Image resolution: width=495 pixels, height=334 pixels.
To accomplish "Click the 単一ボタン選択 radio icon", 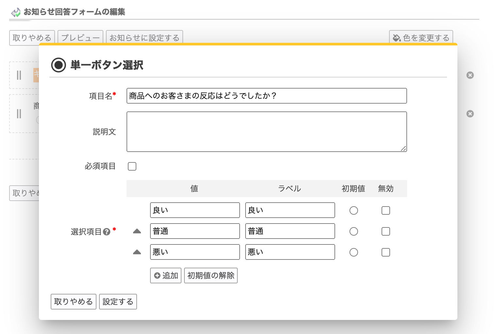I will coord(59,65).
